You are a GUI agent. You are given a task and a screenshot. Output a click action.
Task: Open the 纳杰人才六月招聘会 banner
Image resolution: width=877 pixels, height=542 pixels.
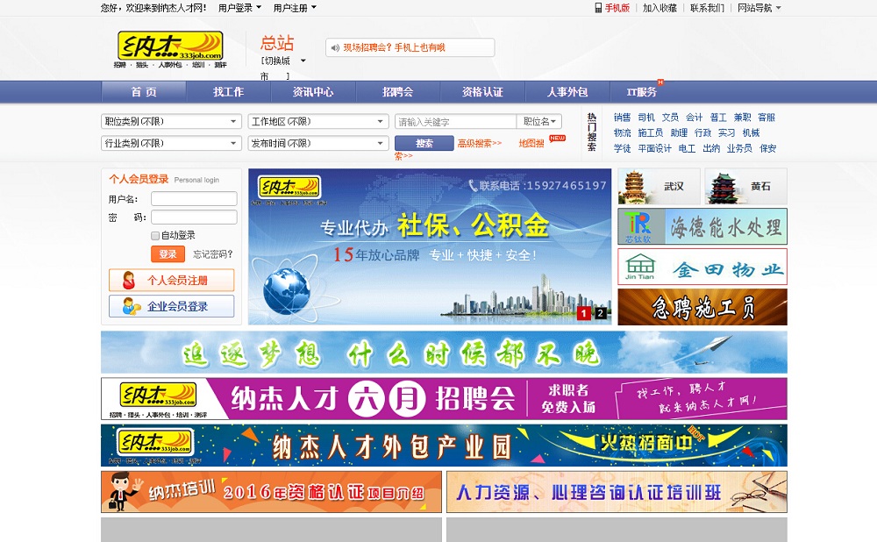(x=444, y=399)
